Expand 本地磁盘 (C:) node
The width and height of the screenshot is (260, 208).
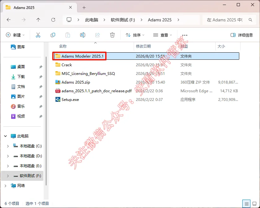point(8,146)
